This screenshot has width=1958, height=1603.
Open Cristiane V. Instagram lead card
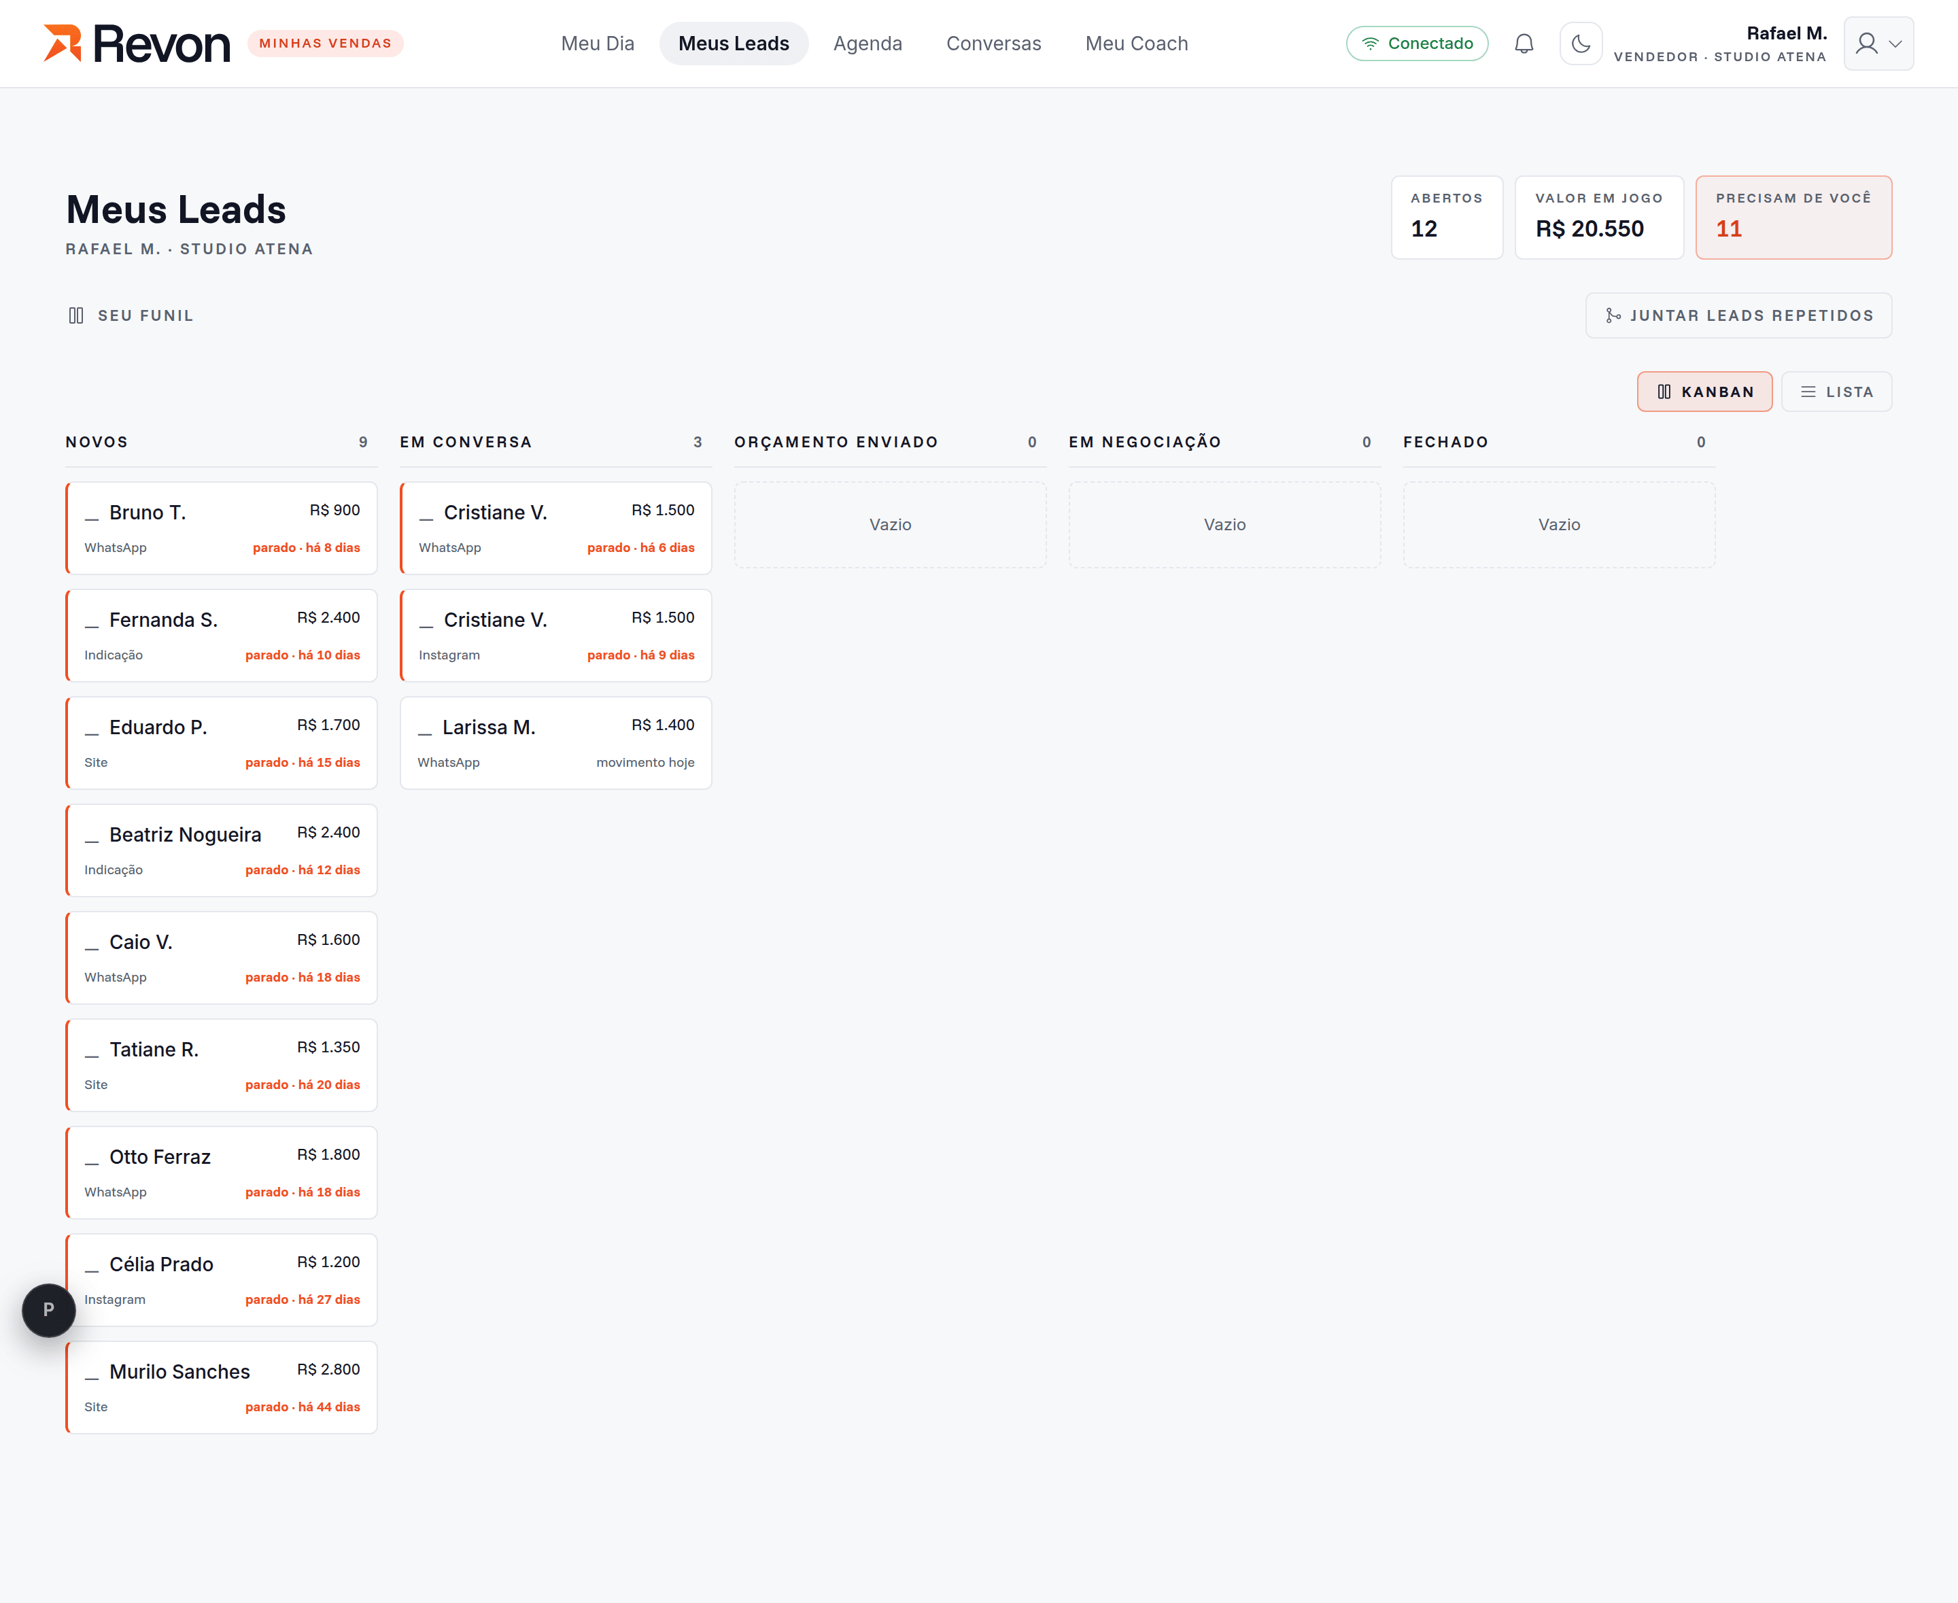pos(556,636)
